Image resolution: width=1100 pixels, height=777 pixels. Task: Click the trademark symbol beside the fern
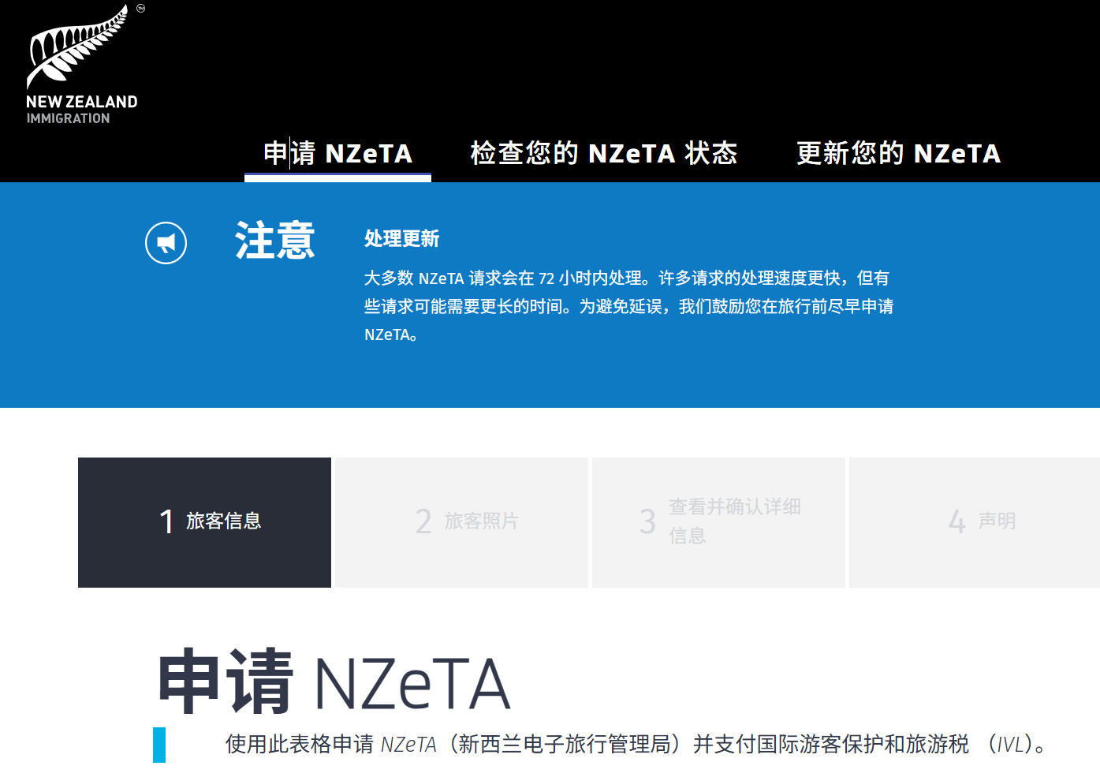(x=140, y=9)
